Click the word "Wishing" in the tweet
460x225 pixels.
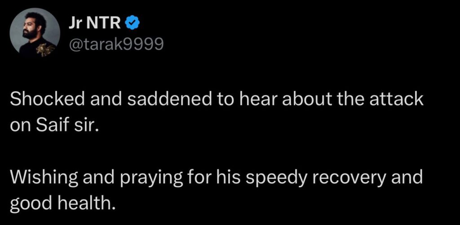point(39,177)
